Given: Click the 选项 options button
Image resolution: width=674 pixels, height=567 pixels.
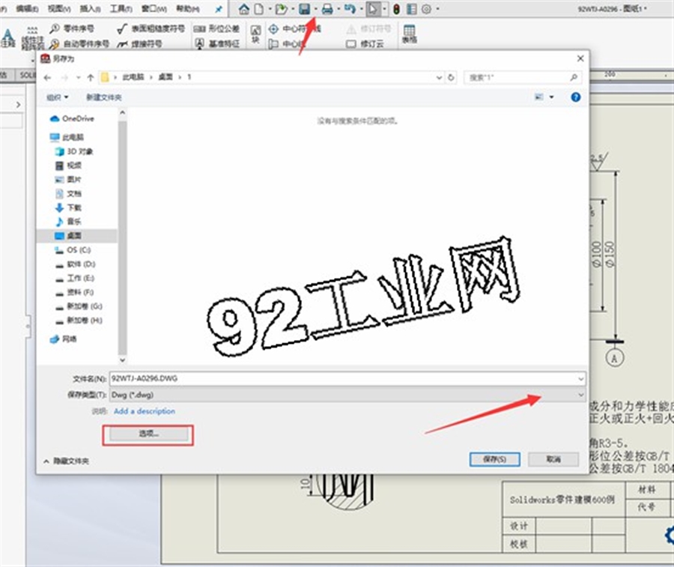Looking at the screenshot, I should point(148,434).
